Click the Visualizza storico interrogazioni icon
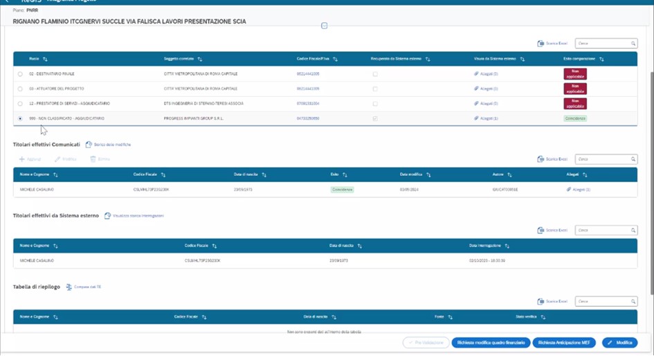This screenshot has width=654, height=356. 108,216
